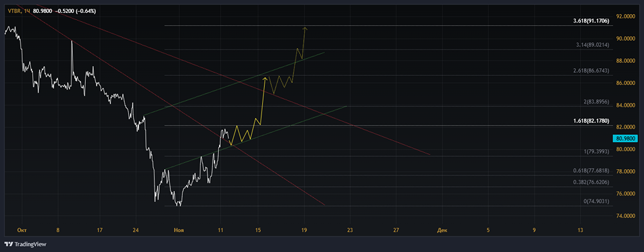Click the 23 date on time axis

(x=350, y=230)
